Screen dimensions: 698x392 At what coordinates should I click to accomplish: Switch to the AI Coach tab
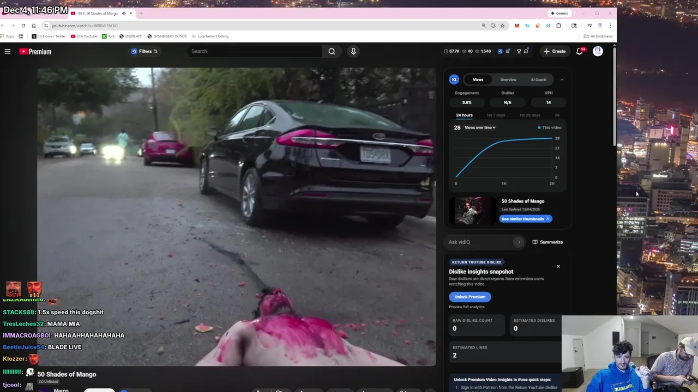(539, 79)
